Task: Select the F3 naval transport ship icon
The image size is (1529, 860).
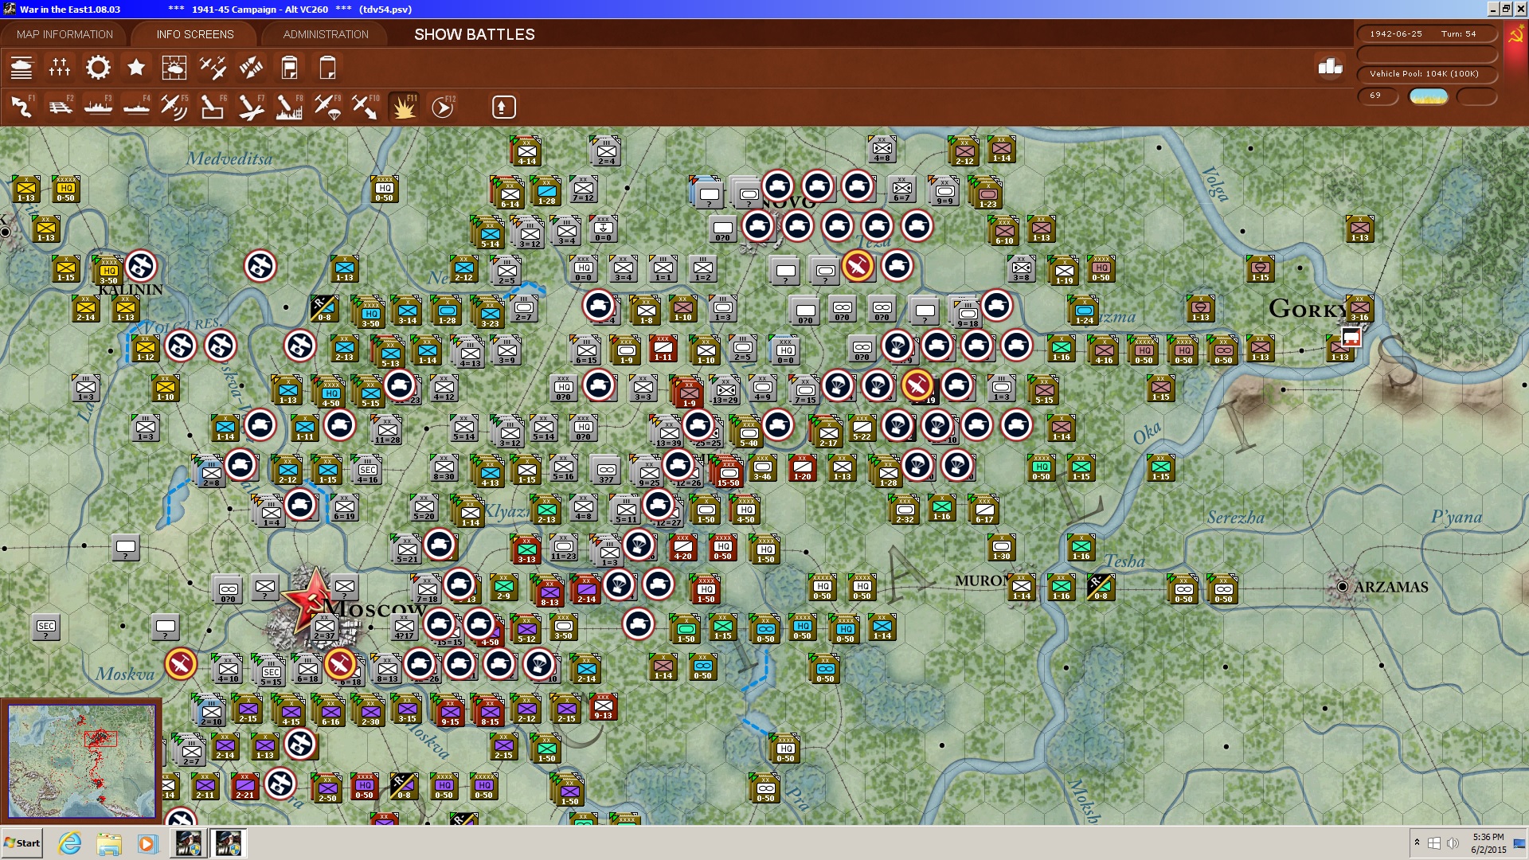Action: tap(98, 107)
